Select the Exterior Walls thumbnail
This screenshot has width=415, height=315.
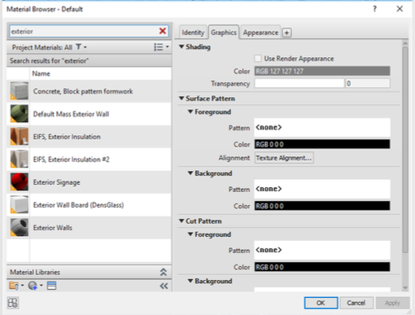coord(19,227)
